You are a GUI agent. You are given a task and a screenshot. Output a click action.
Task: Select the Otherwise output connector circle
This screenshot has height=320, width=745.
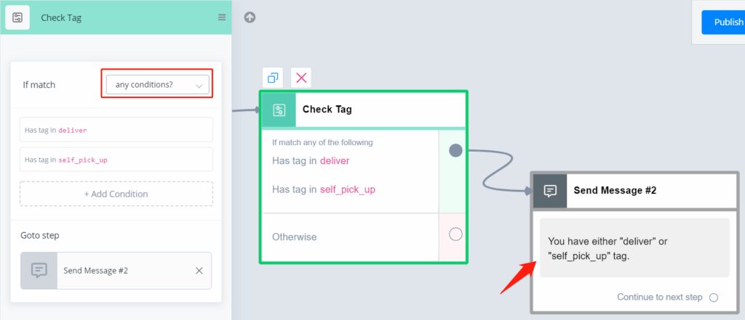(x=455, y=234)
